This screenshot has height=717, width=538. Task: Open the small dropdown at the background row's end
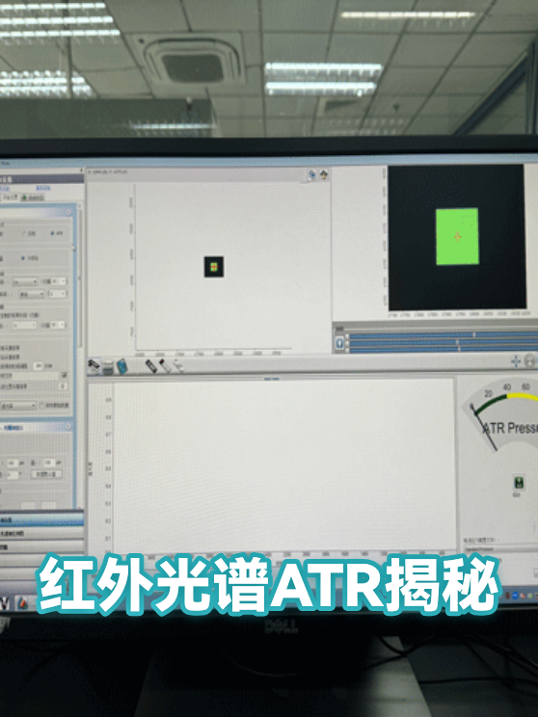pyautogui.click(x=58, y=325)
